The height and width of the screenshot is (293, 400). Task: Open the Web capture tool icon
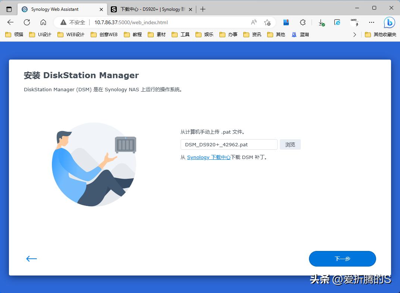(x=354, y=22)
